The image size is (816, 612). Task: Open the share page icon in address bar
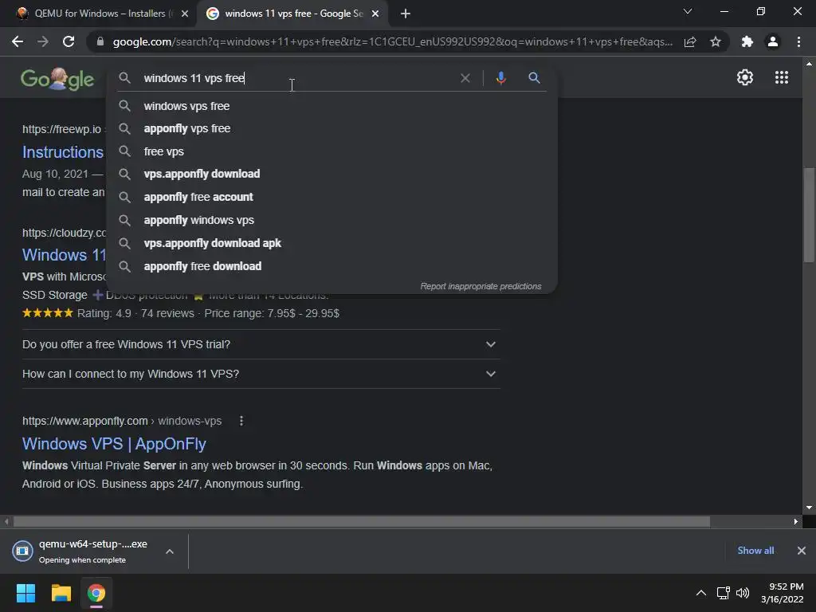click(690, 41)
